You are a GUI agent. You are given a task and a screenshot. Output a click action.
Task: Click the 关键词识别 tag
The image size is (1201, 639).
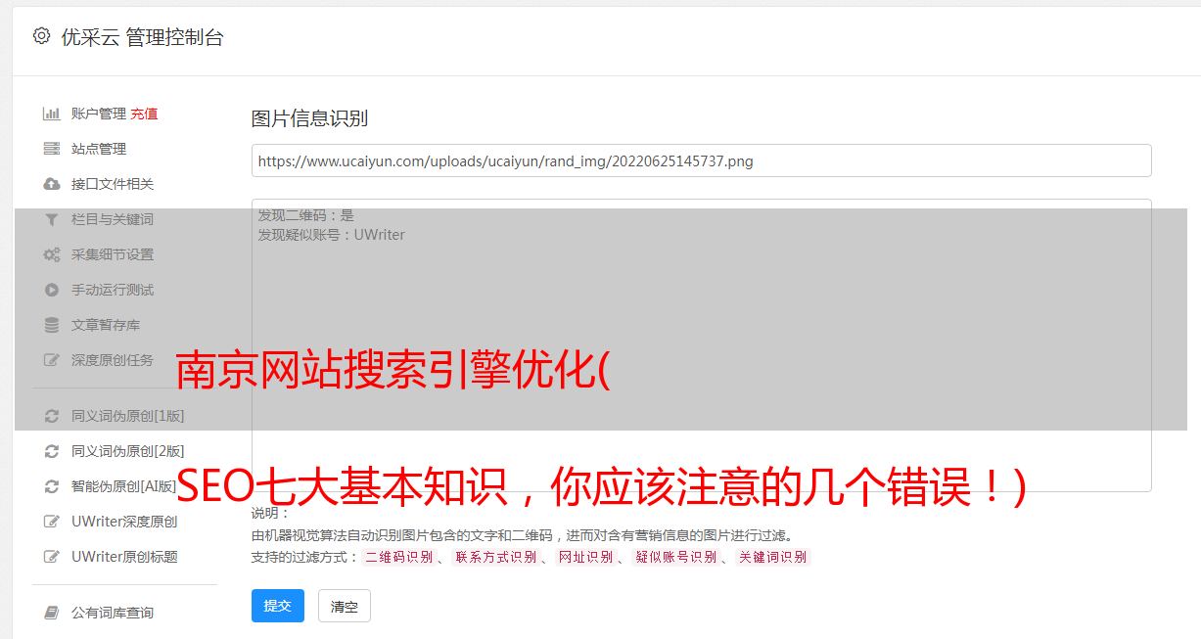[x=773, y=557]
